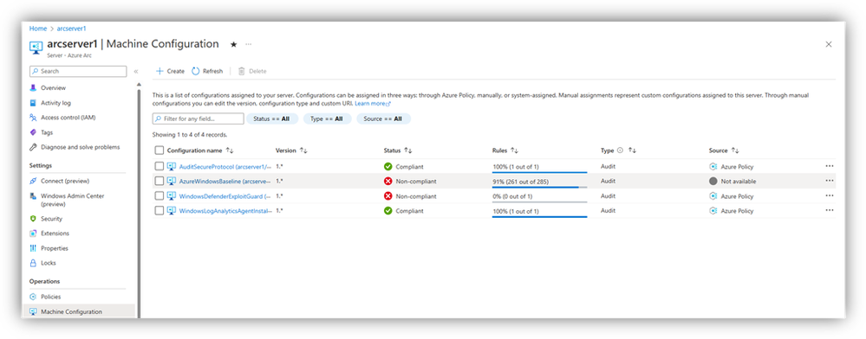Sort by Source column arrows
Viewport: 866px width, 339px height.
click(x=735, y=150)
